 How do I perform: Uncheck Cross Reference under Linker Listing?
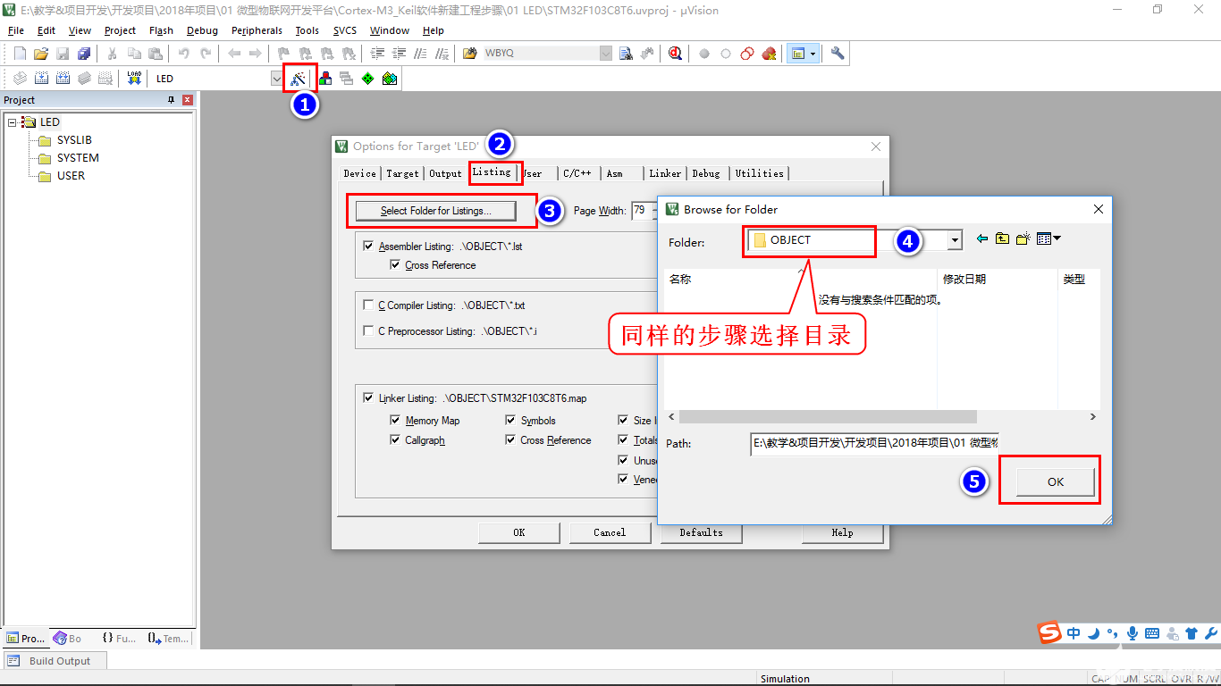pyautogui.click(x=510, y=439)
